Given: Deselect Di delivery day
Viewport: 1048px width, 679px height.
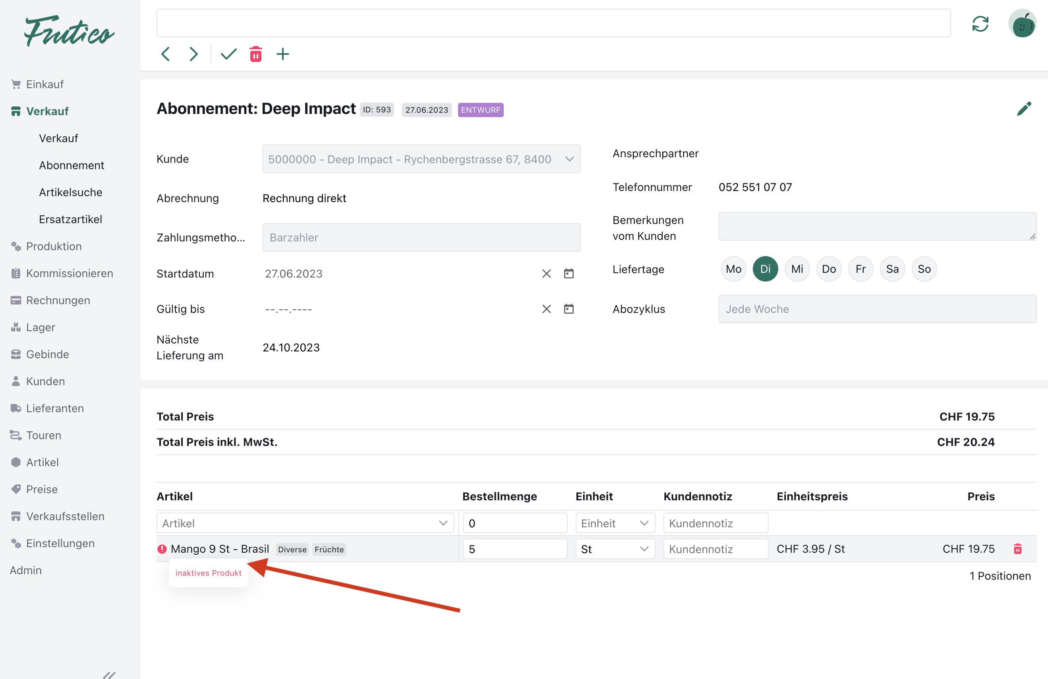Looking at the screenshot, I should click(x=765, y=269).
